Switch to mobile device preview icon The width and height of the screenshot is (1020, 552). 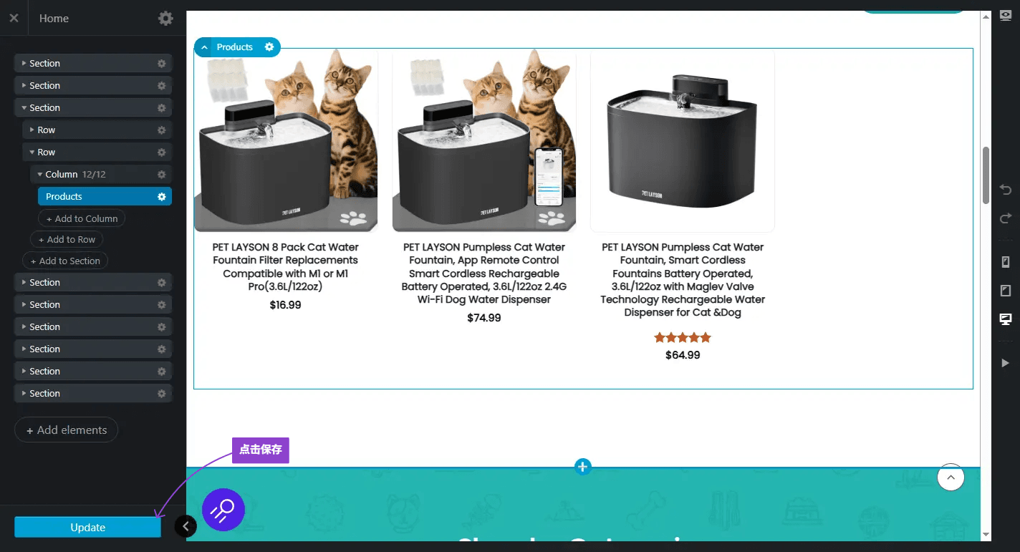[1005, 262]
